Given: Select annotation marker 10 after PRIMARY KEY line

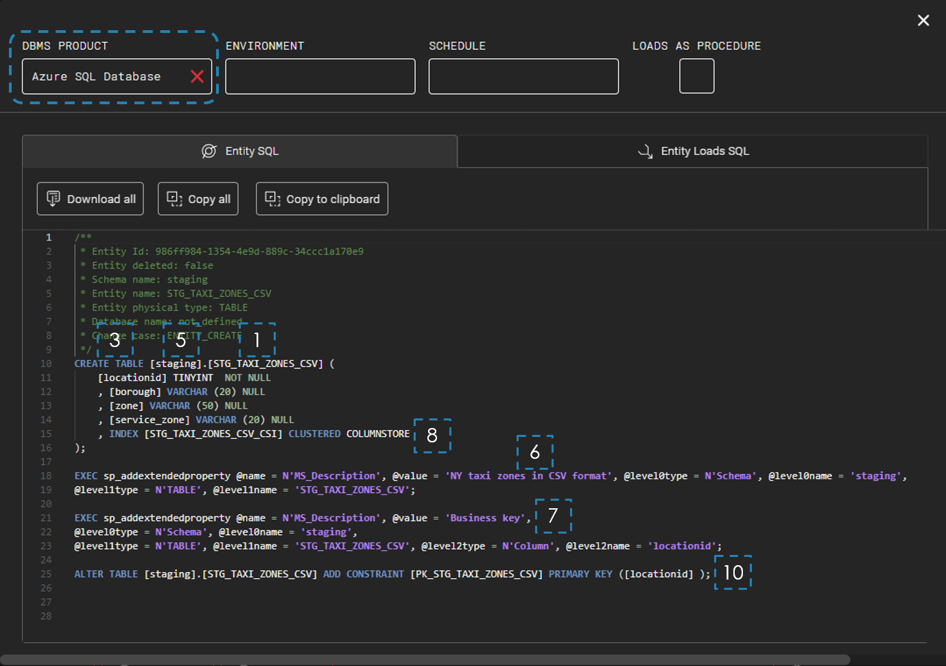Looking at the screenshot, I should [733, 573].
